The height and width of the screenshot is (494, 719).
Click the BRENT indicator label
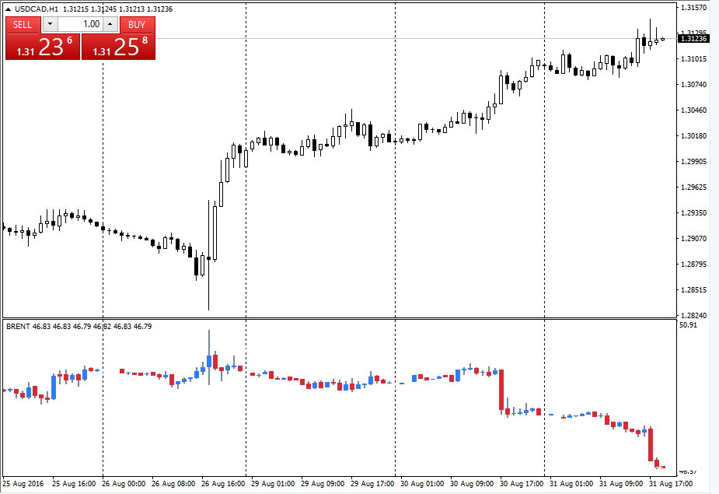(x=19, y=327)
